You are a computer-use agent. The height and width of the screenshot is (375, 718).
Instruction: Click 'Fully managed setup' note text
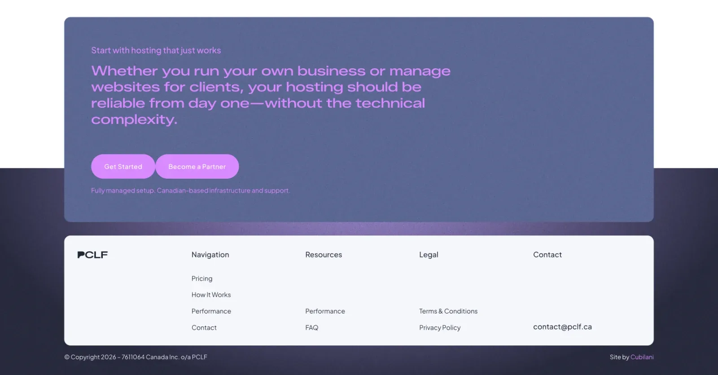(191, 190)
